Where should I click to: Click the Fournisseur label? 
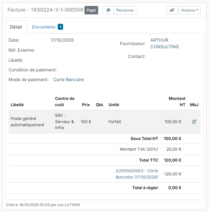pos(133,44)
